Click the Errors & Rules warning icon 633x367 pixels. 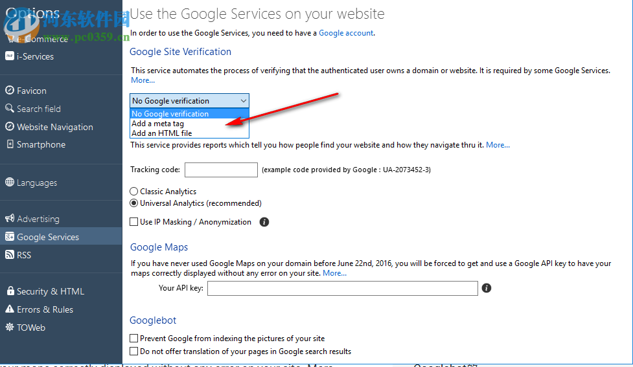[9, 309]
